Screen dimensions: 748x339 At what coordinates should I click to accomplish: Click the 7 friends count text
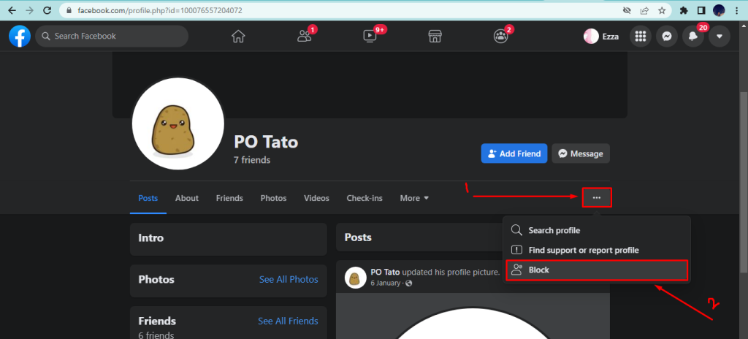pyautogui.click(x=252, y=160)
